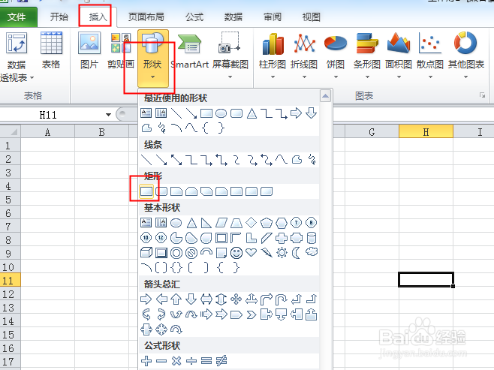The width and height of the screenshot is (494, 370).
Task: Select column A header
Action: (x=47, y=131)
